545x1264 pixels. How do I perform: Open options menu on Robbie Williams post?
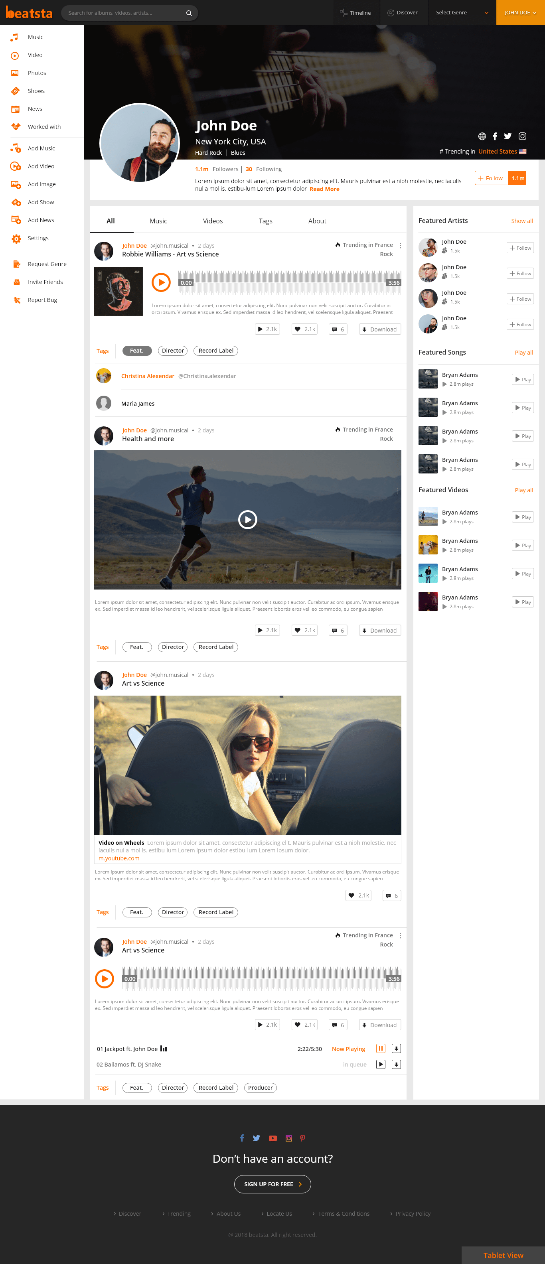(400, 246)
